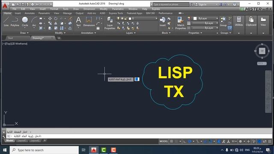The image size is (274, 154).
Task: Click the New drawing icon
Action: 13,4
